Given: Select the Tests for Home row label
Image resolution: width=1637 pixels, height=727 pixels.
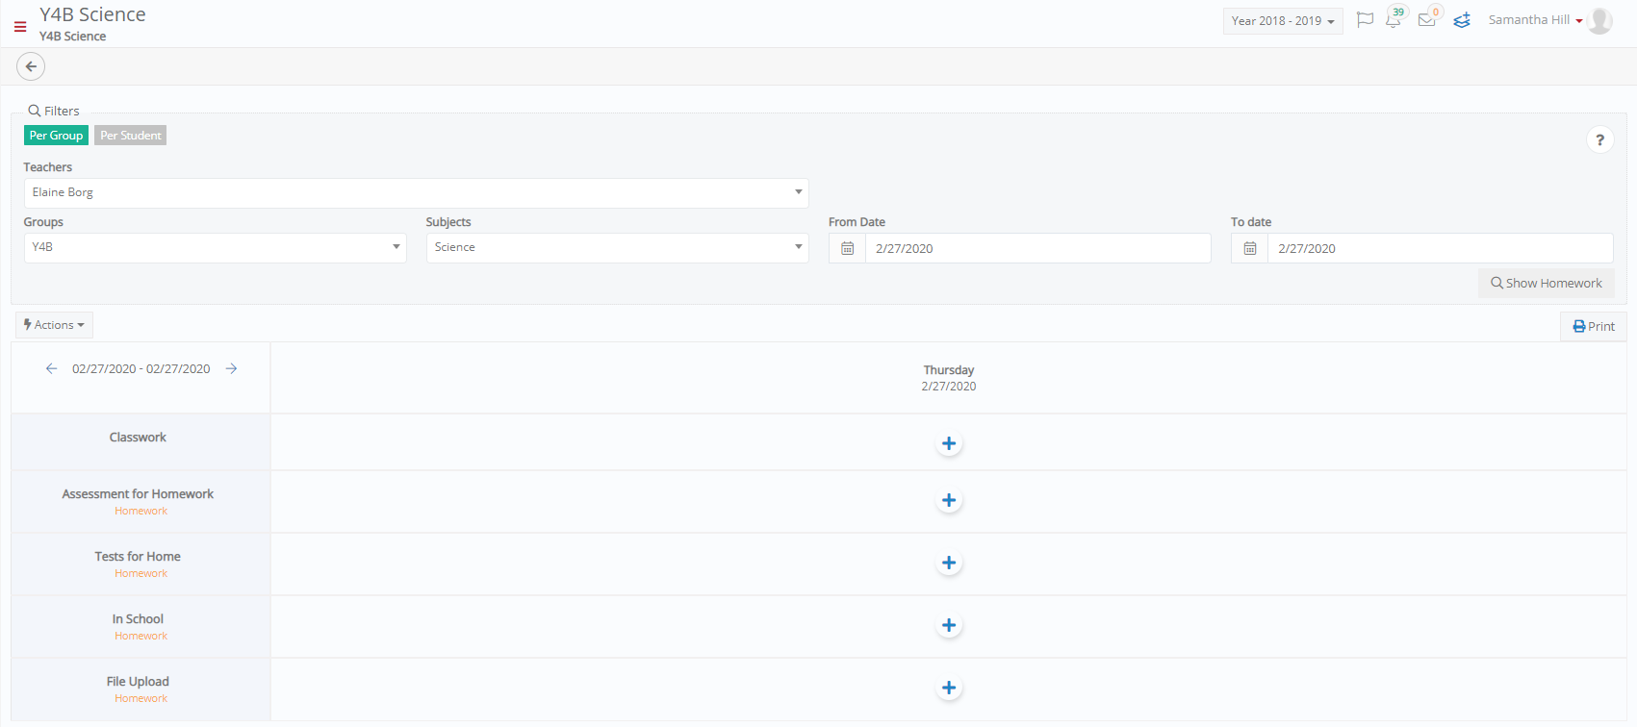Looking at the screenshot, I should 138,557.
